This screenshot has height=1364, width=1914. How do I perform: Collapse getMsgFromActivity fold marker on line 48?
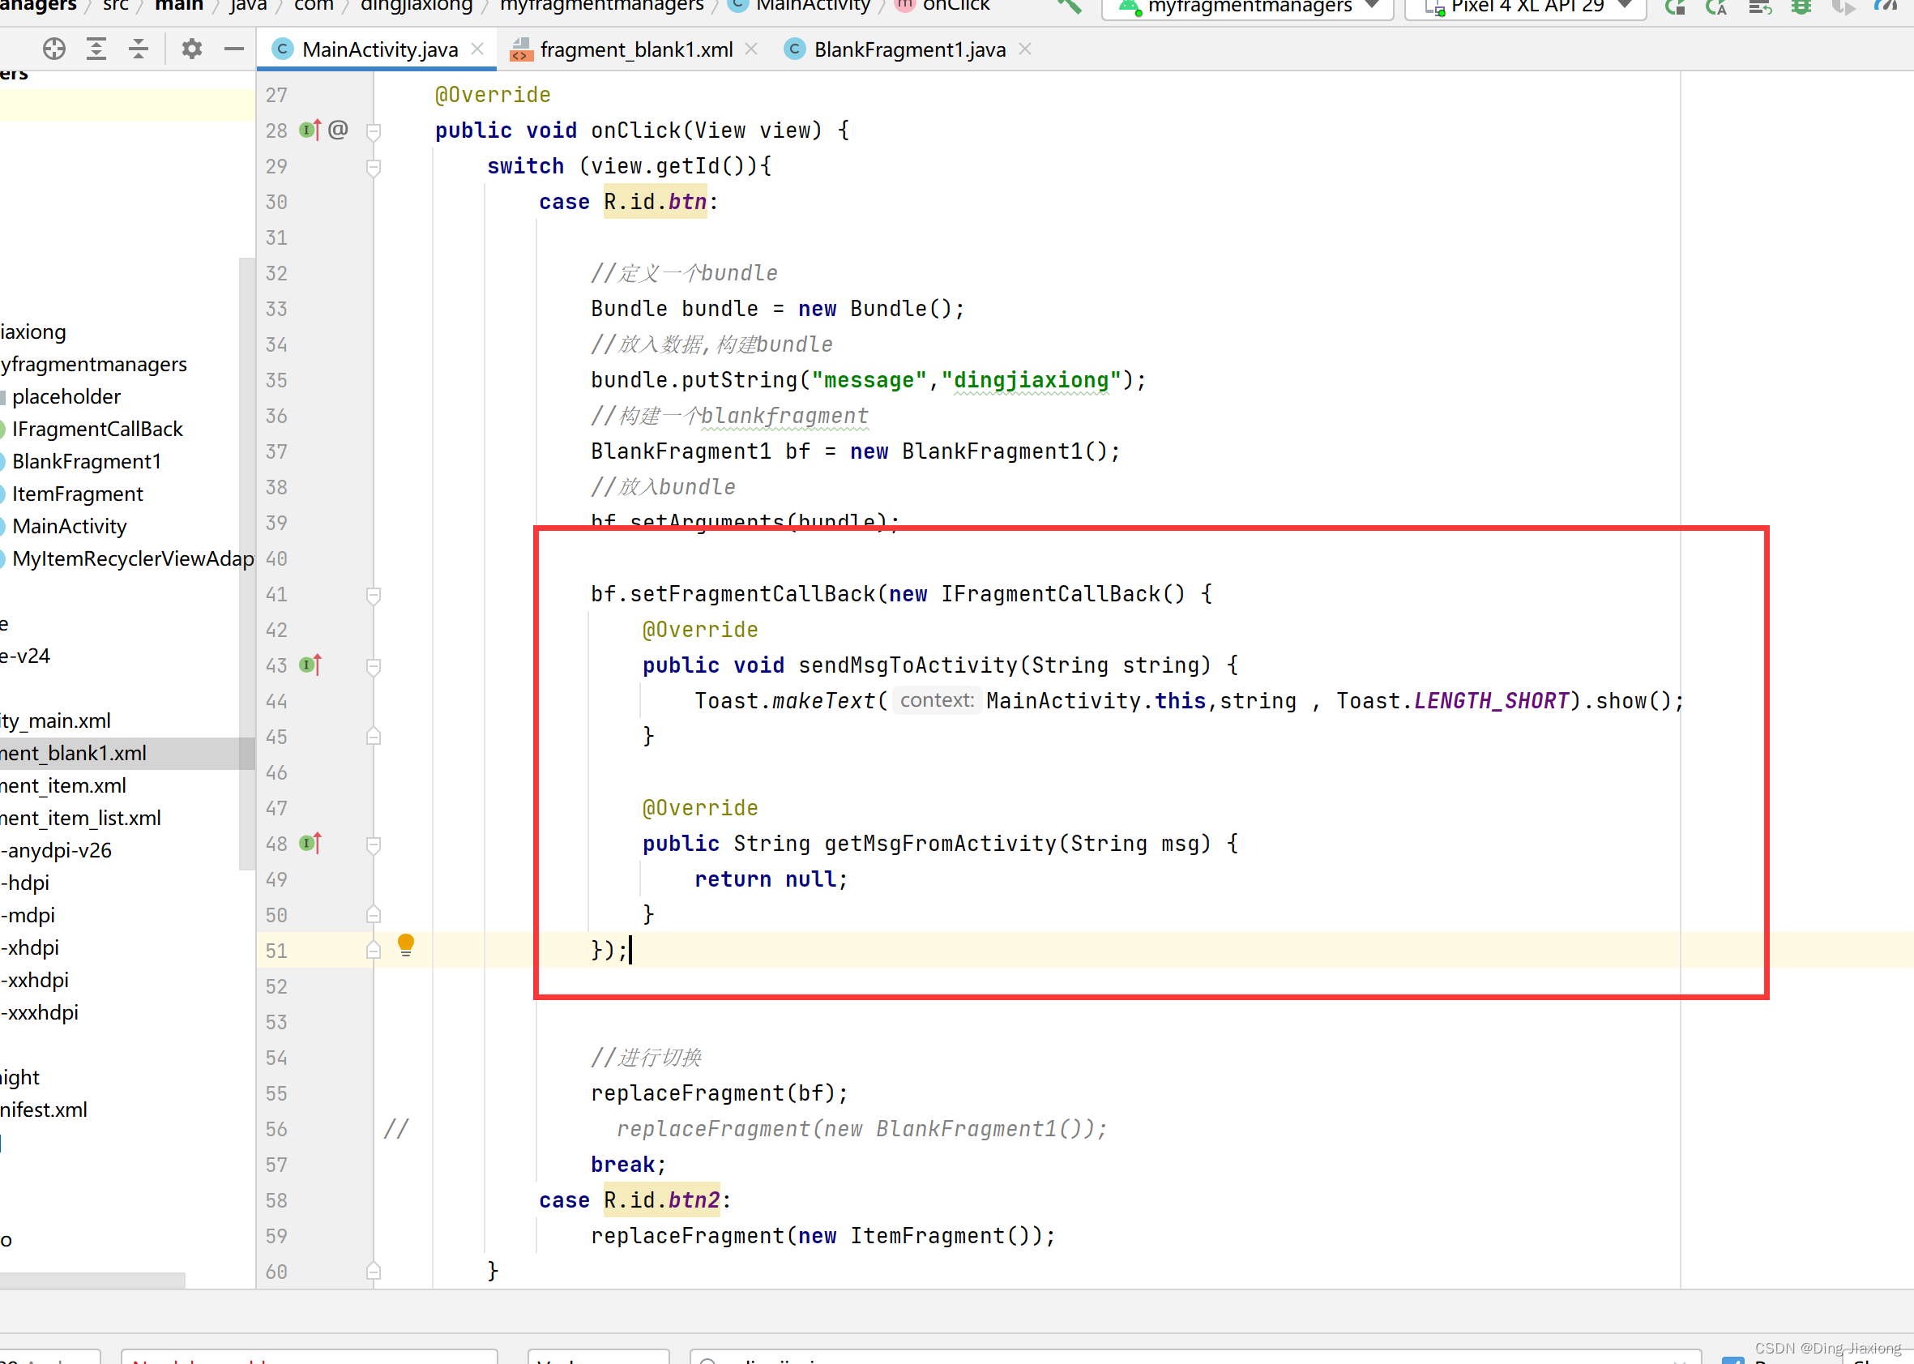coord(374,845)
